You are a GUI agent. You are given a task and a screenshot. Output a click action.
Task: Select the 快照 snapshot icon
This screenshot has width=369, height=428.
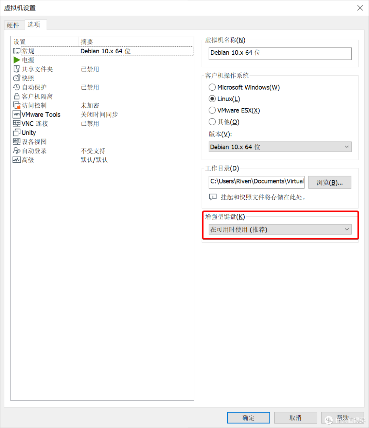(16, 78)
